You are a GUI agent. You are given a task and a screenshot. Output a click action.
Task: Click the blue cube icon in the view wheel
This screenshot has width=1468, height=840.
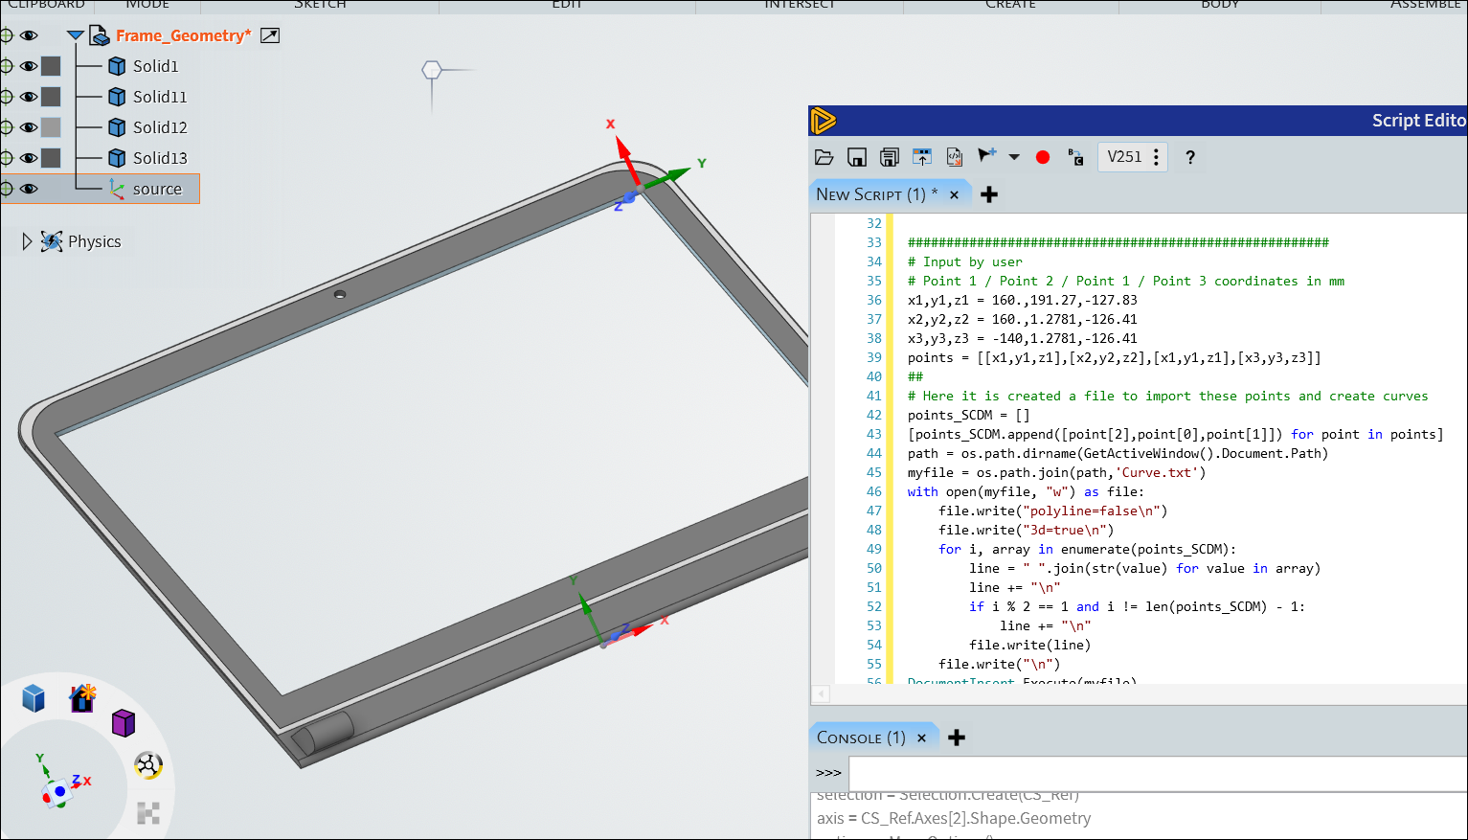[x=34, y=698]
